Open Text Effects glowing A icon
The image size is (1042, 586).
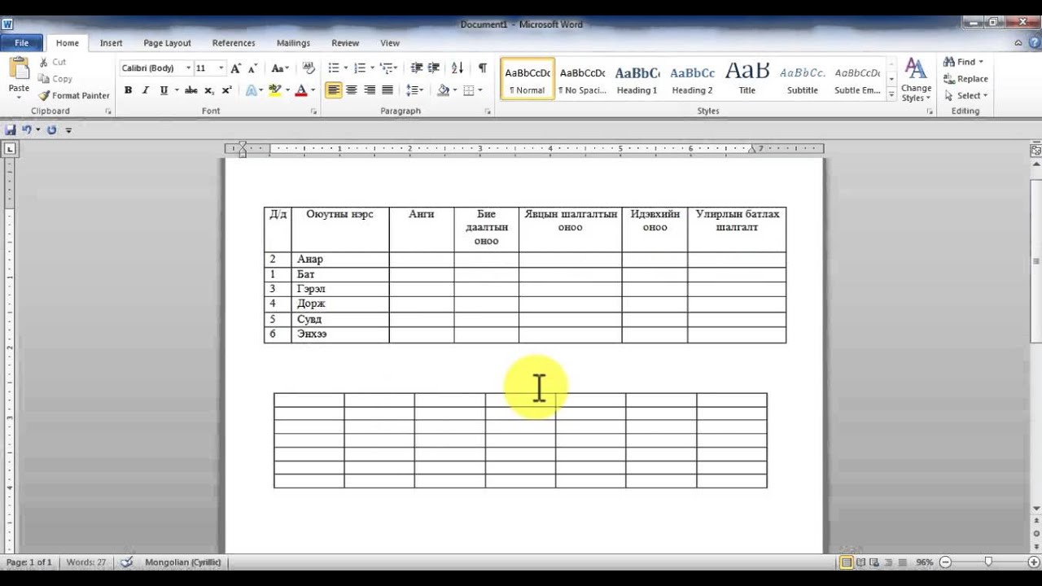[x=251, y=90]
